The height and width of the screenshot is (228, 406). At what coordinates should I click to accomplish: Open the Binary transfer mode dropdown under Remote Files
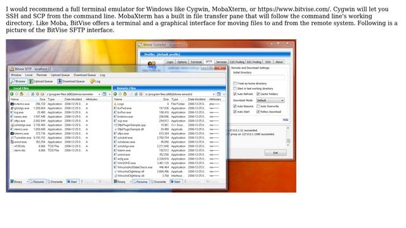coord(131,182)
